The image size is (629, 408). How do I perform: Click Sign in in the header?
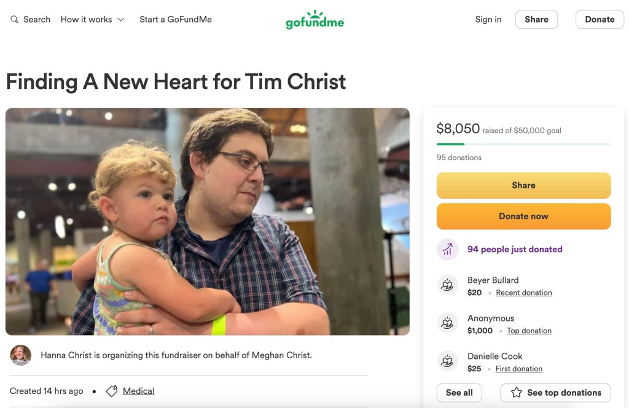[488, 20]
